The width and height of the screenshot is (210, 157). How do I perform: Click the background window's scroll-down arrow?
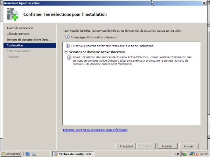coord(209,136)
